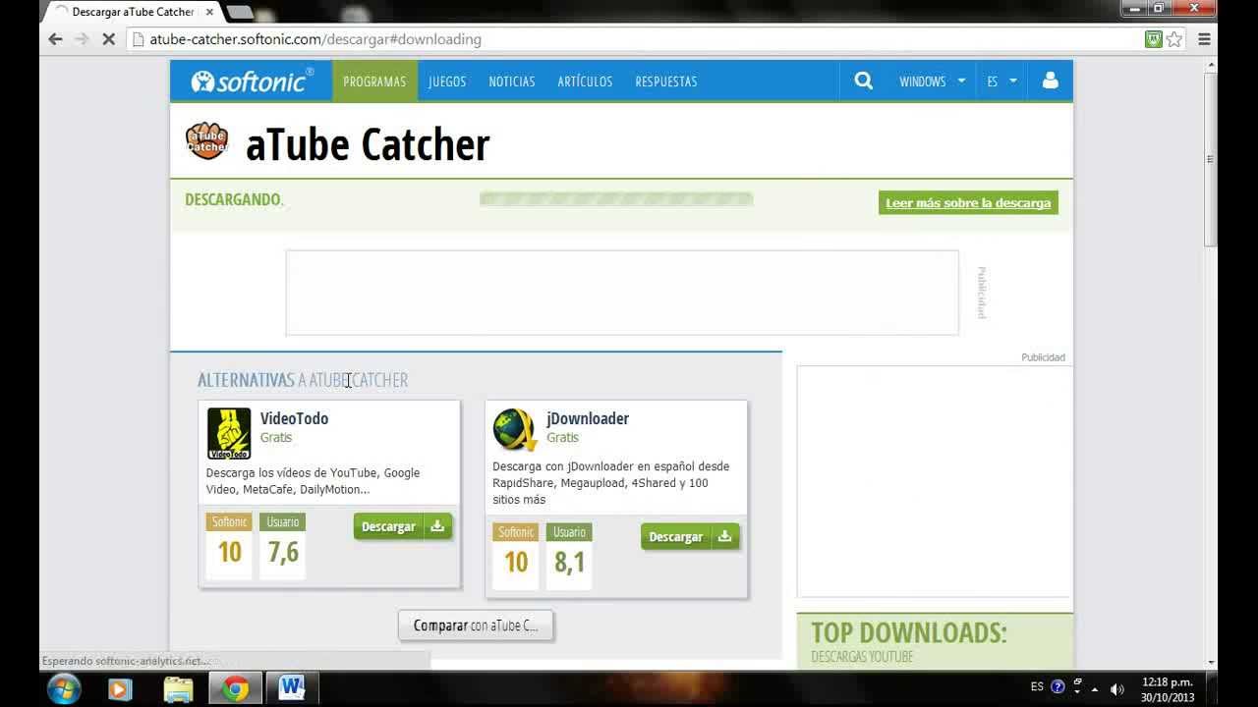Show hidden tray icons arrow

(1095, 688)
